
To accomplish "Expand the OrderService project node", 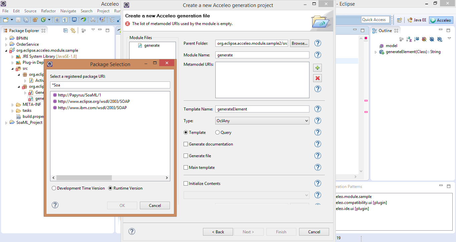I will pos(6,44).
